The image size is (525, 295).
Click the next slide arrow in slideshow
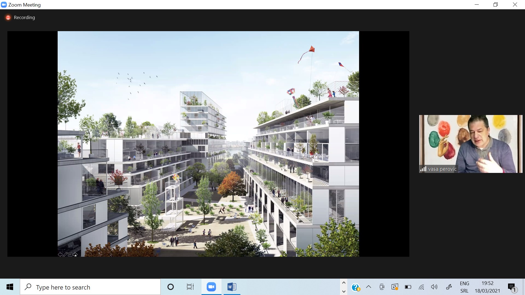(x=75, y=255)
